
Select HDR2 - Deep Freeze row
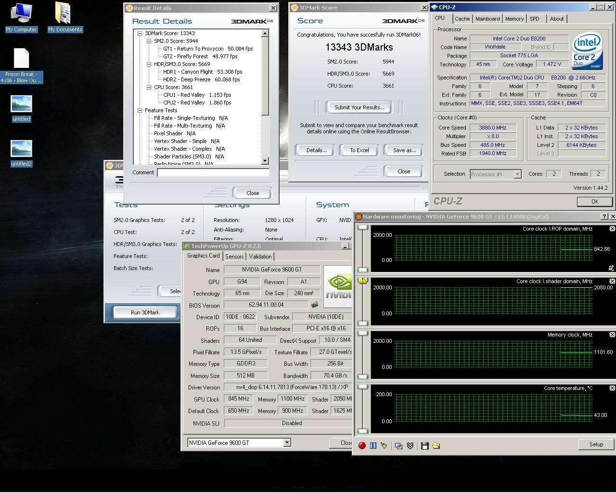(x=201, y=79)
